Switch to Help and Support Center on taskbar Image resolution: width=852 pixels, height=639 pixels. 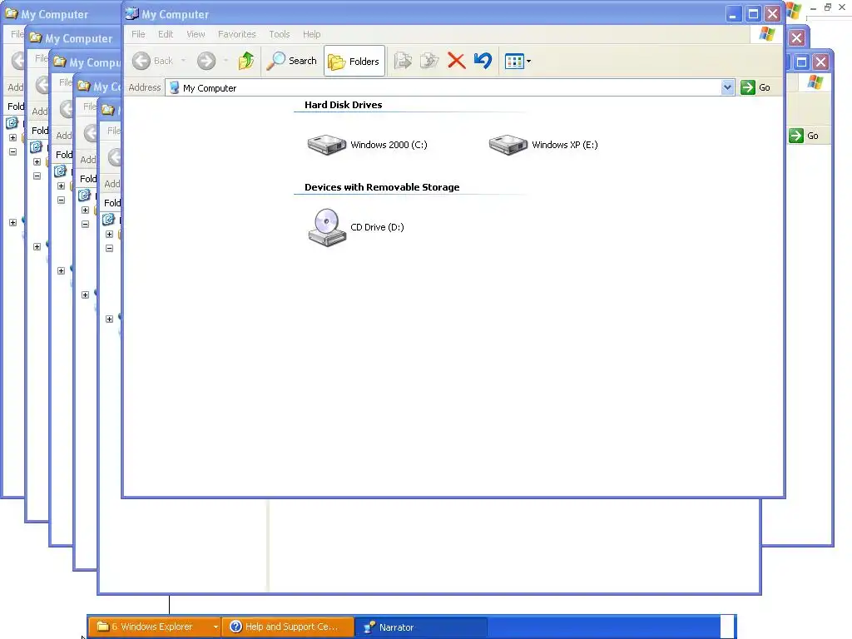click(288, 627)
